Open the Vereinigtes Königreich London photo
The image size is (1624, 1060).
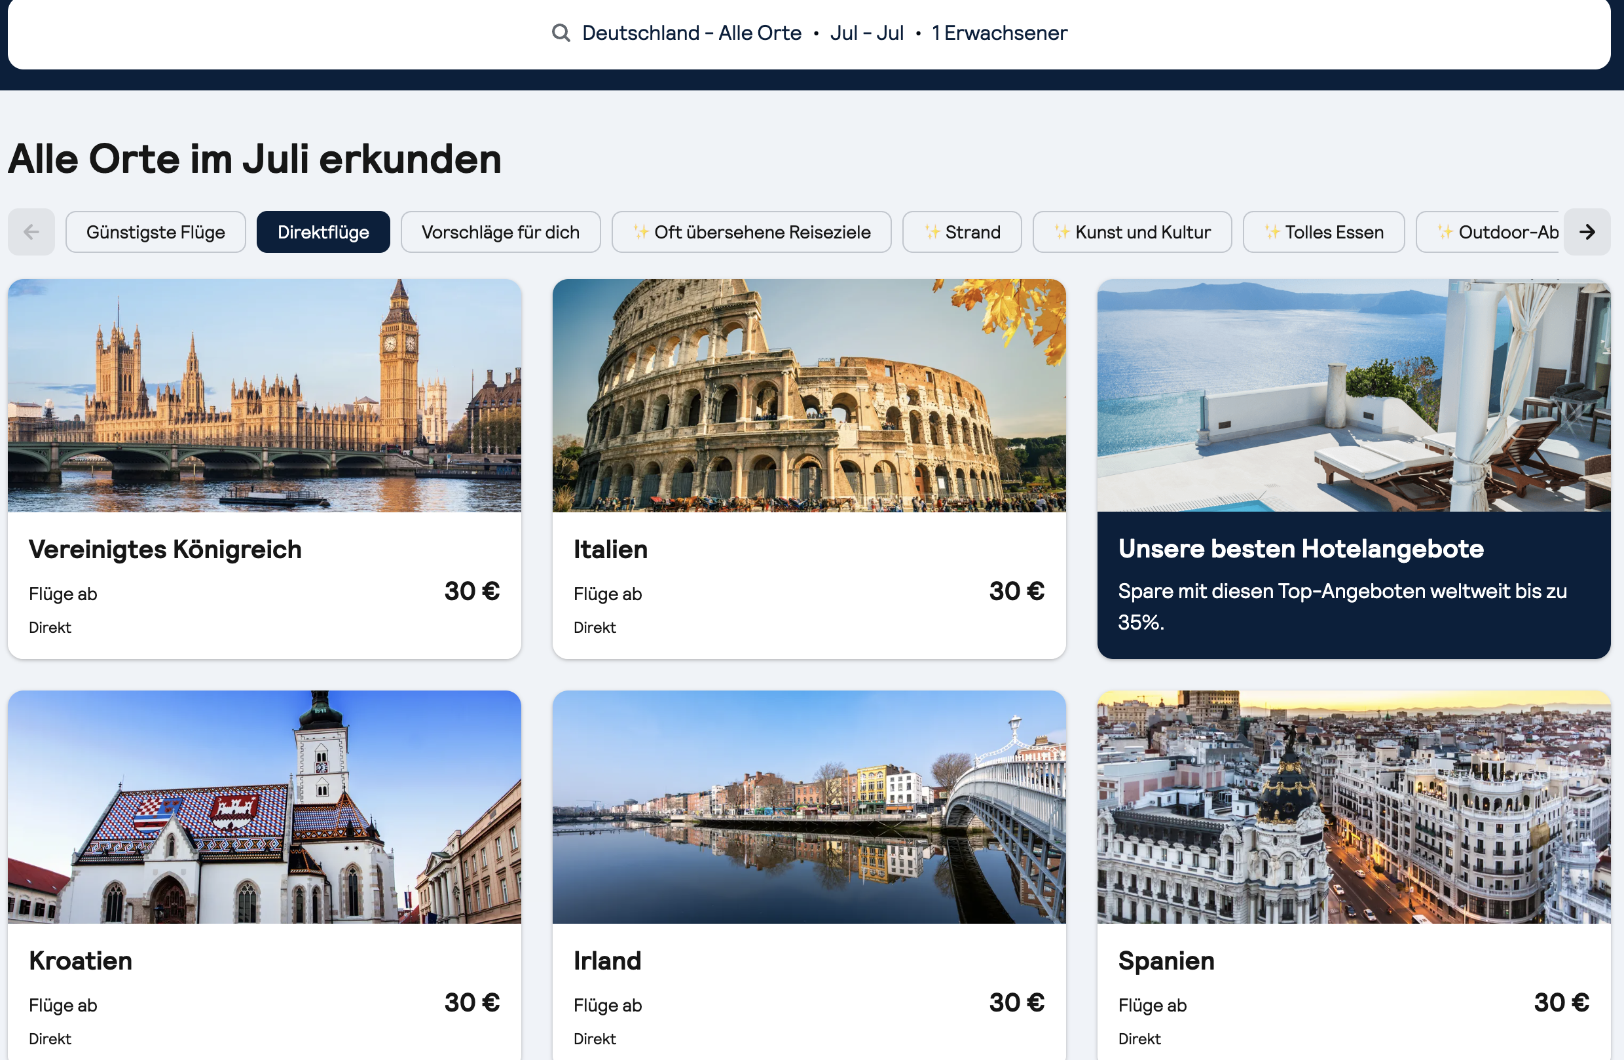coord(265,396)
